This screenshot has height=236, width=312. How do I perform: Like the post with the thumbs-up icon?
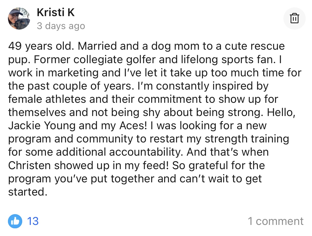click(15, 221)
